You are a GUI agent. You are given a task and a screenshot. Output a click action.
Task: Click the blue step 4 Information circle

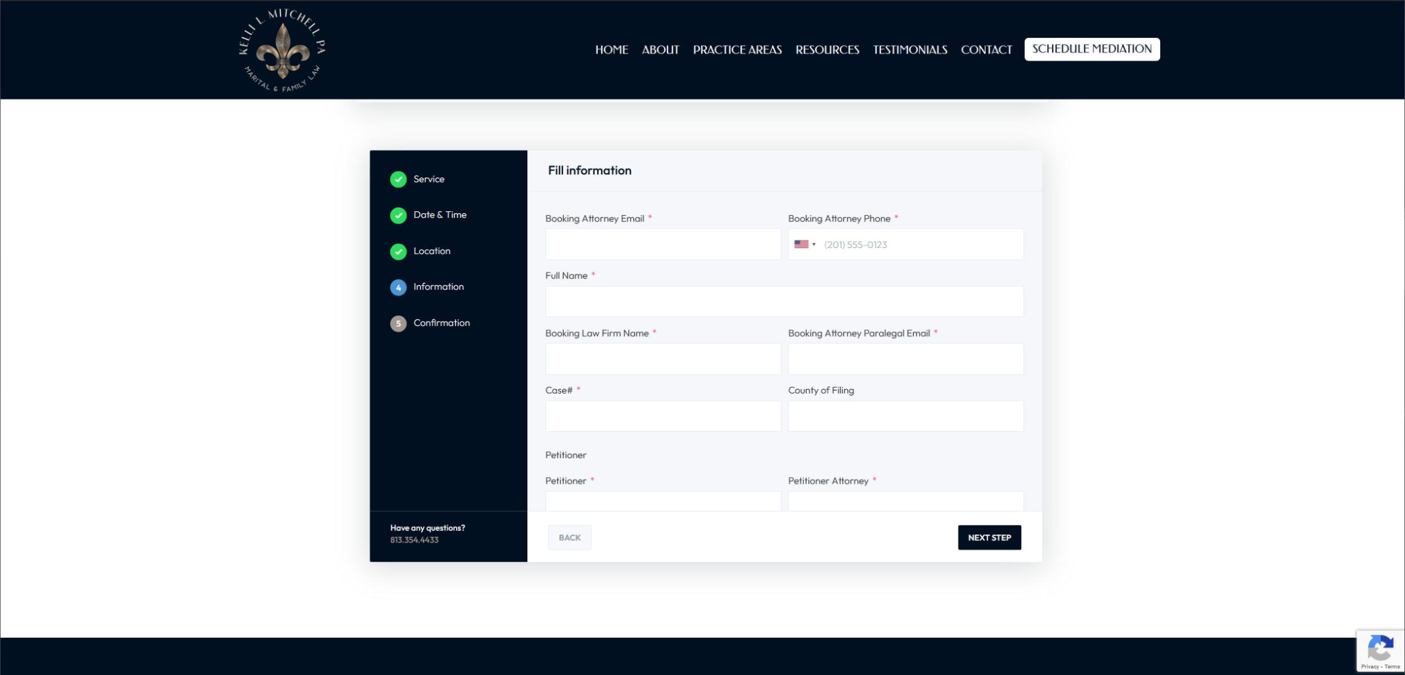pos(398,287)
